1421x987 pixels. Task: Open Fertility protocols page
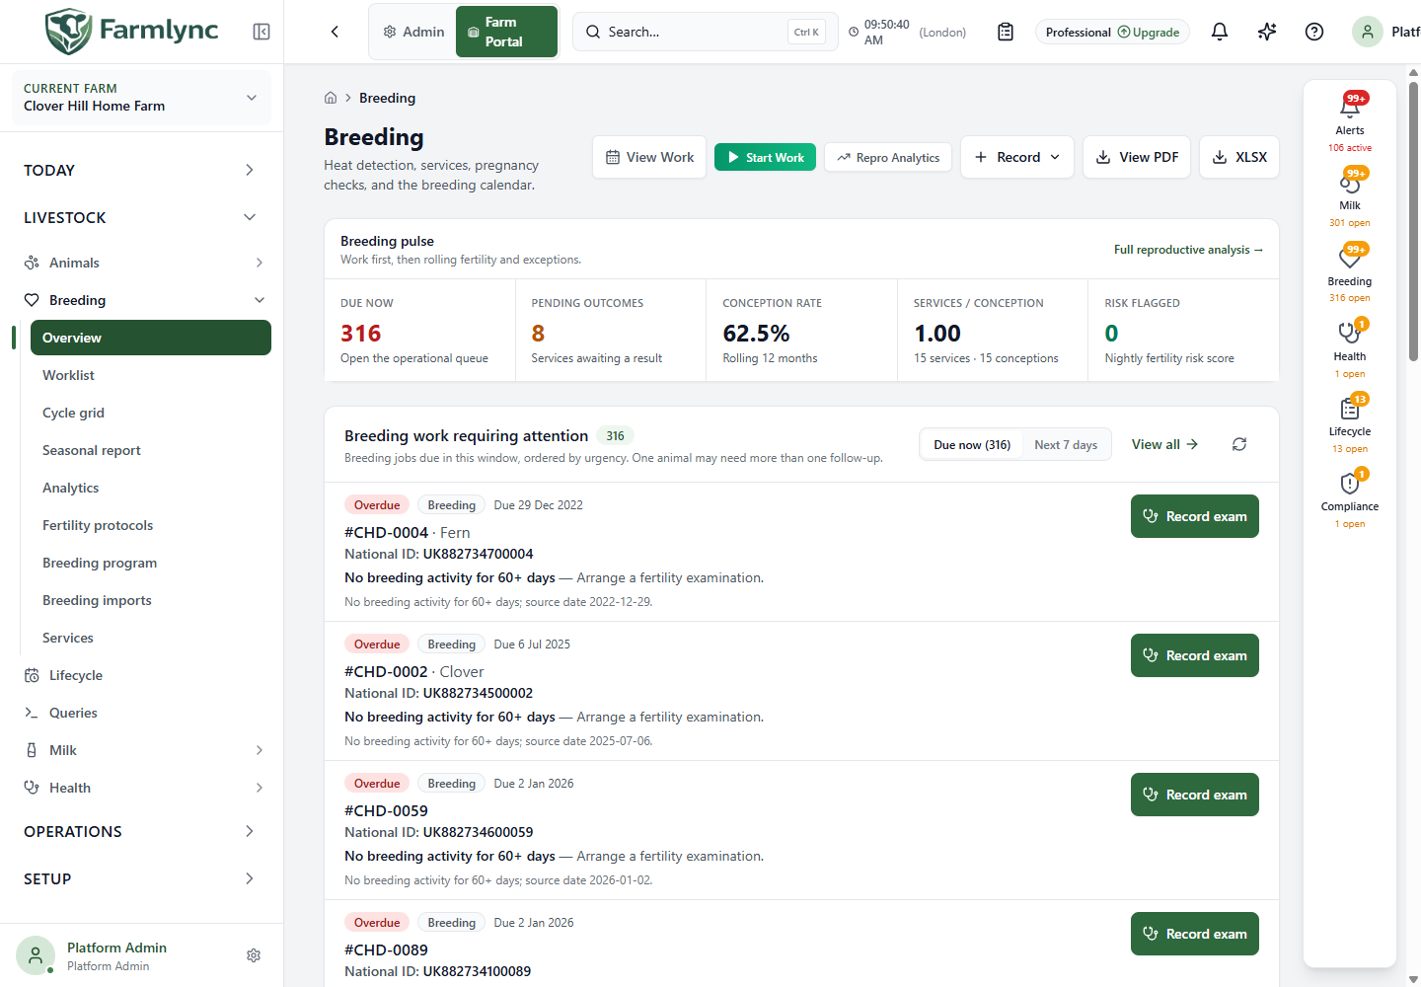(151, 525)
